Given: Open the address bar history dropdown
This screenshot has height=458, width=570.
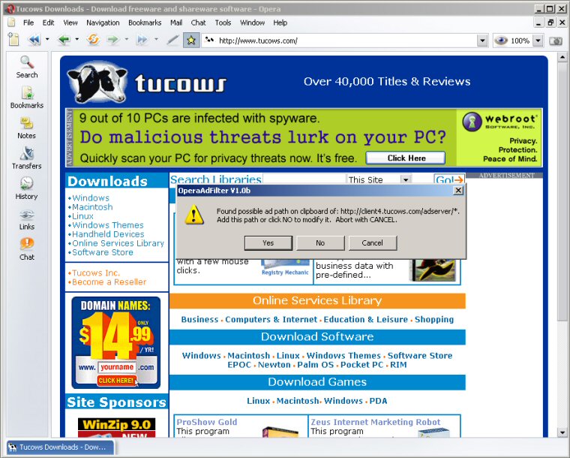Looking at the screenshot, I should [x=482, y=41].
